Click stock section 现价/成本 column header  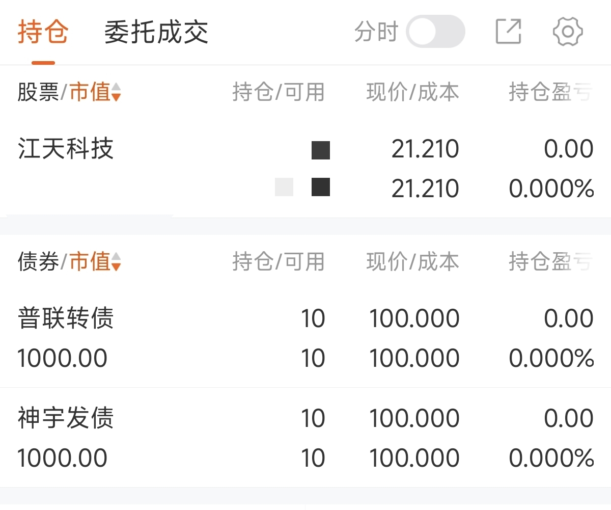(x=412, y=92)
